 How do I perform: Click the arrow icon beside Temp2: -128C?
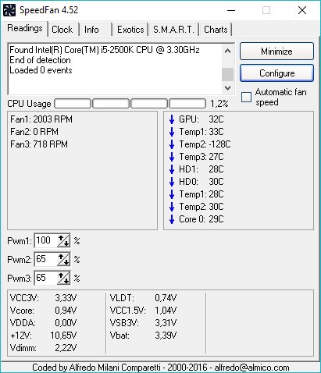[172, 144]
